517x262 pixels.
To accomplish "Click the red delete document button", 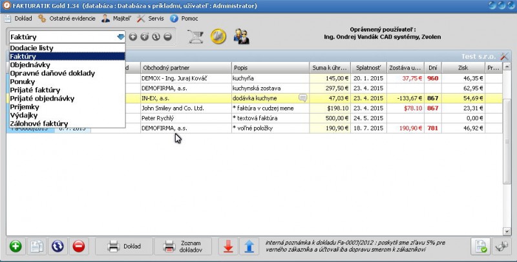I will pos(78,247).
